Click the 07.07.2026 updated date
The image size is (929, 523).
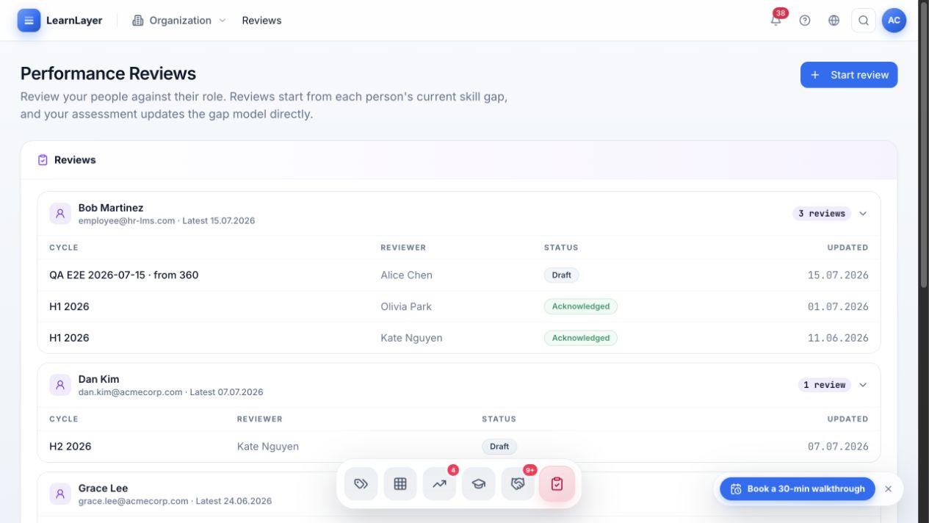838,446
